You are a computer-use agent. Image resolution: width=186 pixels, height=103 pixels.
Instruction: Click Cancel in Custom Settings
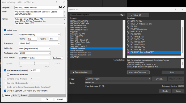coord(60,100)
